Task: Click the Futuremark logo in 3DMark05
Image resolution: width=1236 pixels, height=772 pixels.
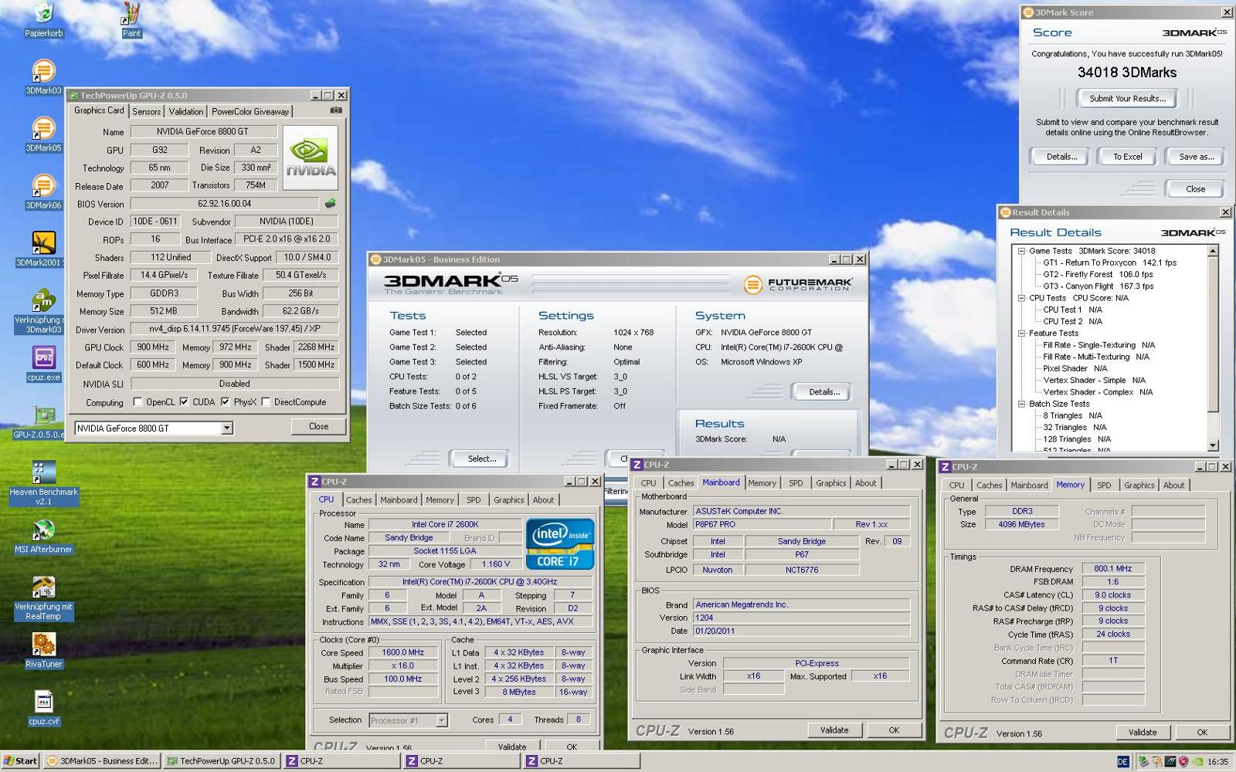Action: point(798,285)
